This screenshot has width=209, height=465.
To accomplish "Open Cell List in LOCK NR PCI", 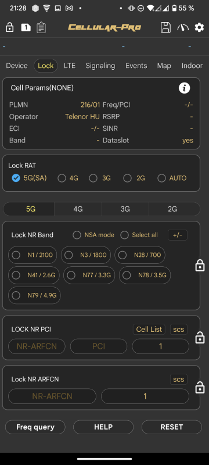I will point(149,329).
